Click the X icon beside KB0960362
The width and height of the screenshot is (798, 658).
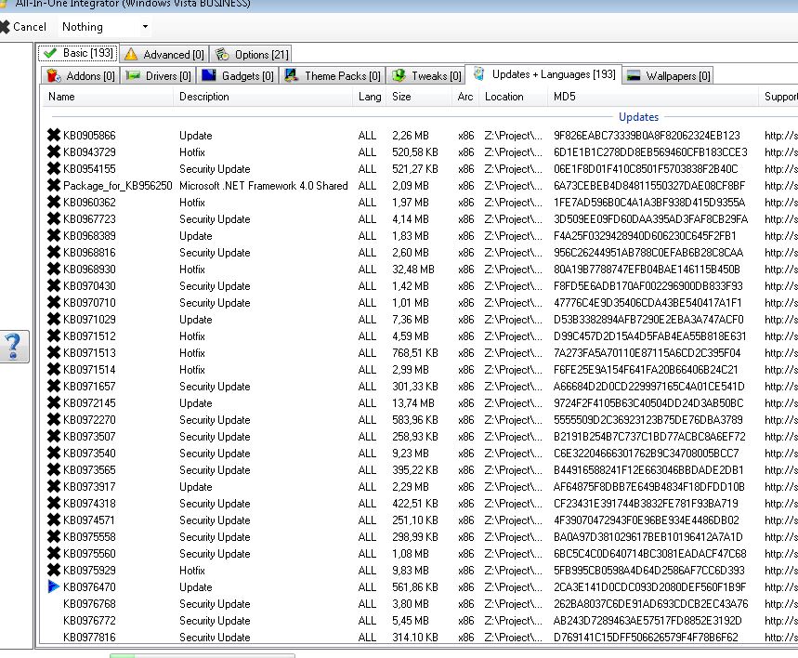[54, 203]
